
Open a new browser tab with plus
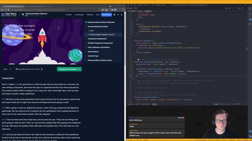point(50,6)
